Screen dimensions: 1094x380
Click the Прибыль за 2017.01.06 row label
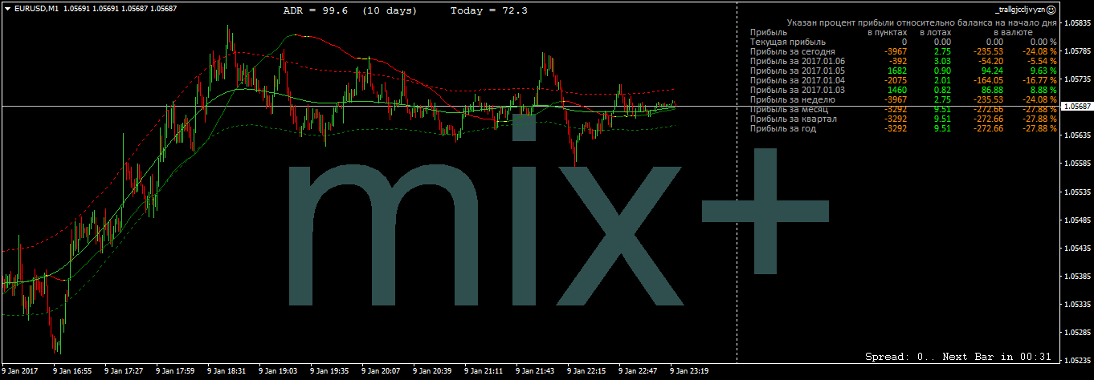point(797,60)
